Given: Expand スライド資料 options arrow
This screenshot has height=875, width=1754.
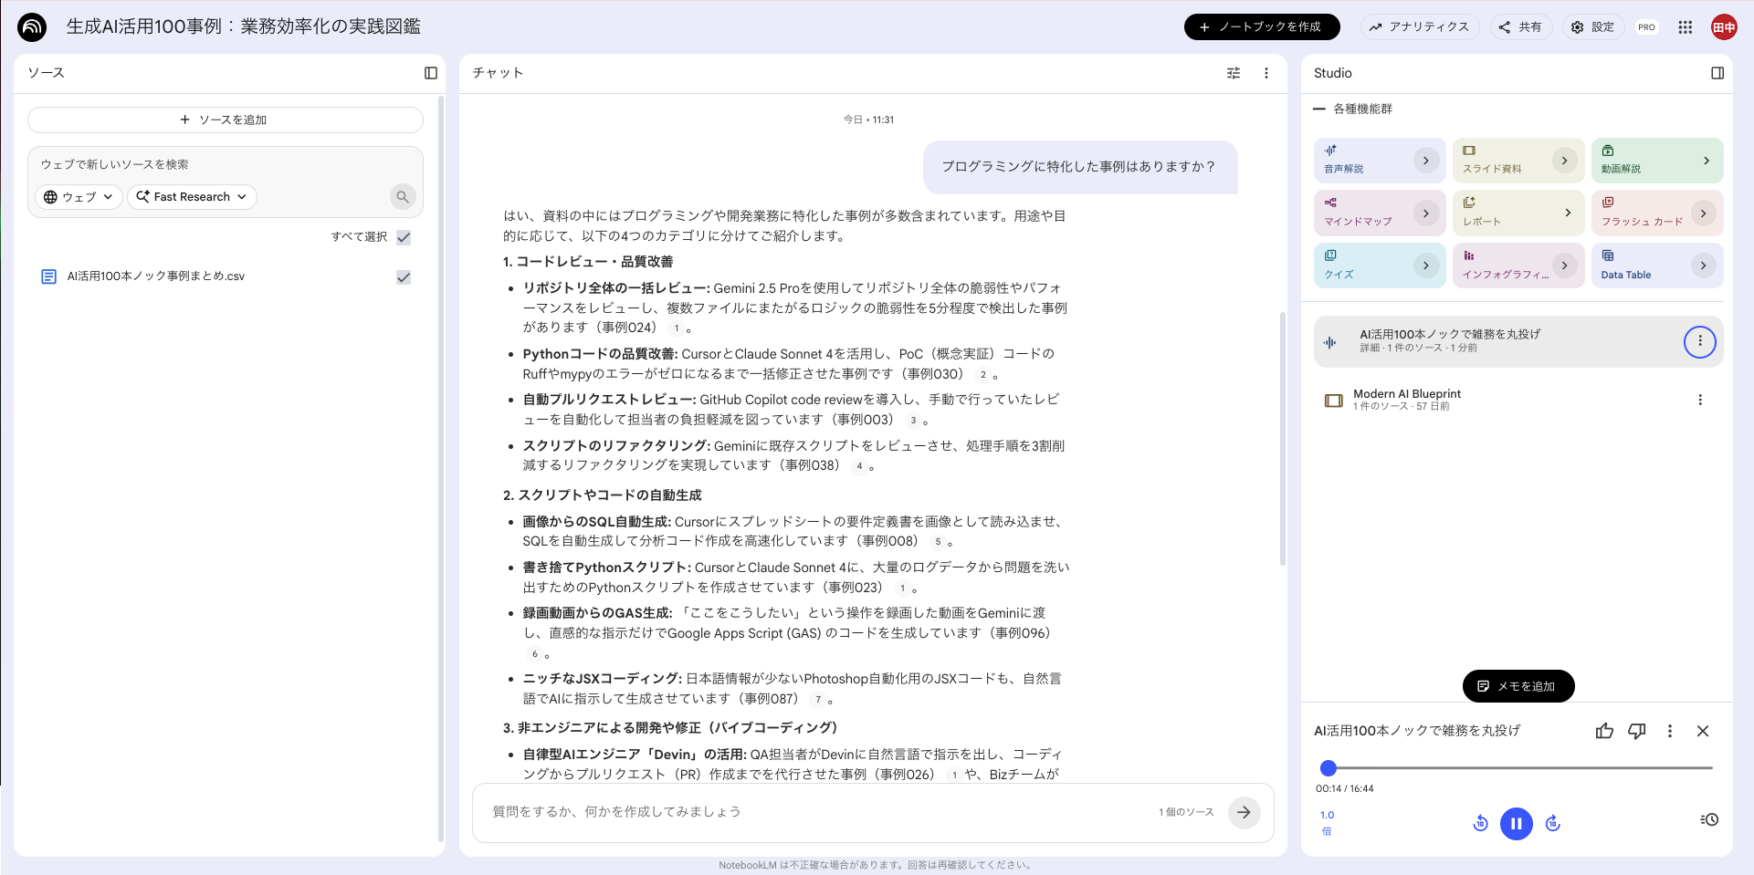Looking at the screenshot, I should pos(1565,161).
